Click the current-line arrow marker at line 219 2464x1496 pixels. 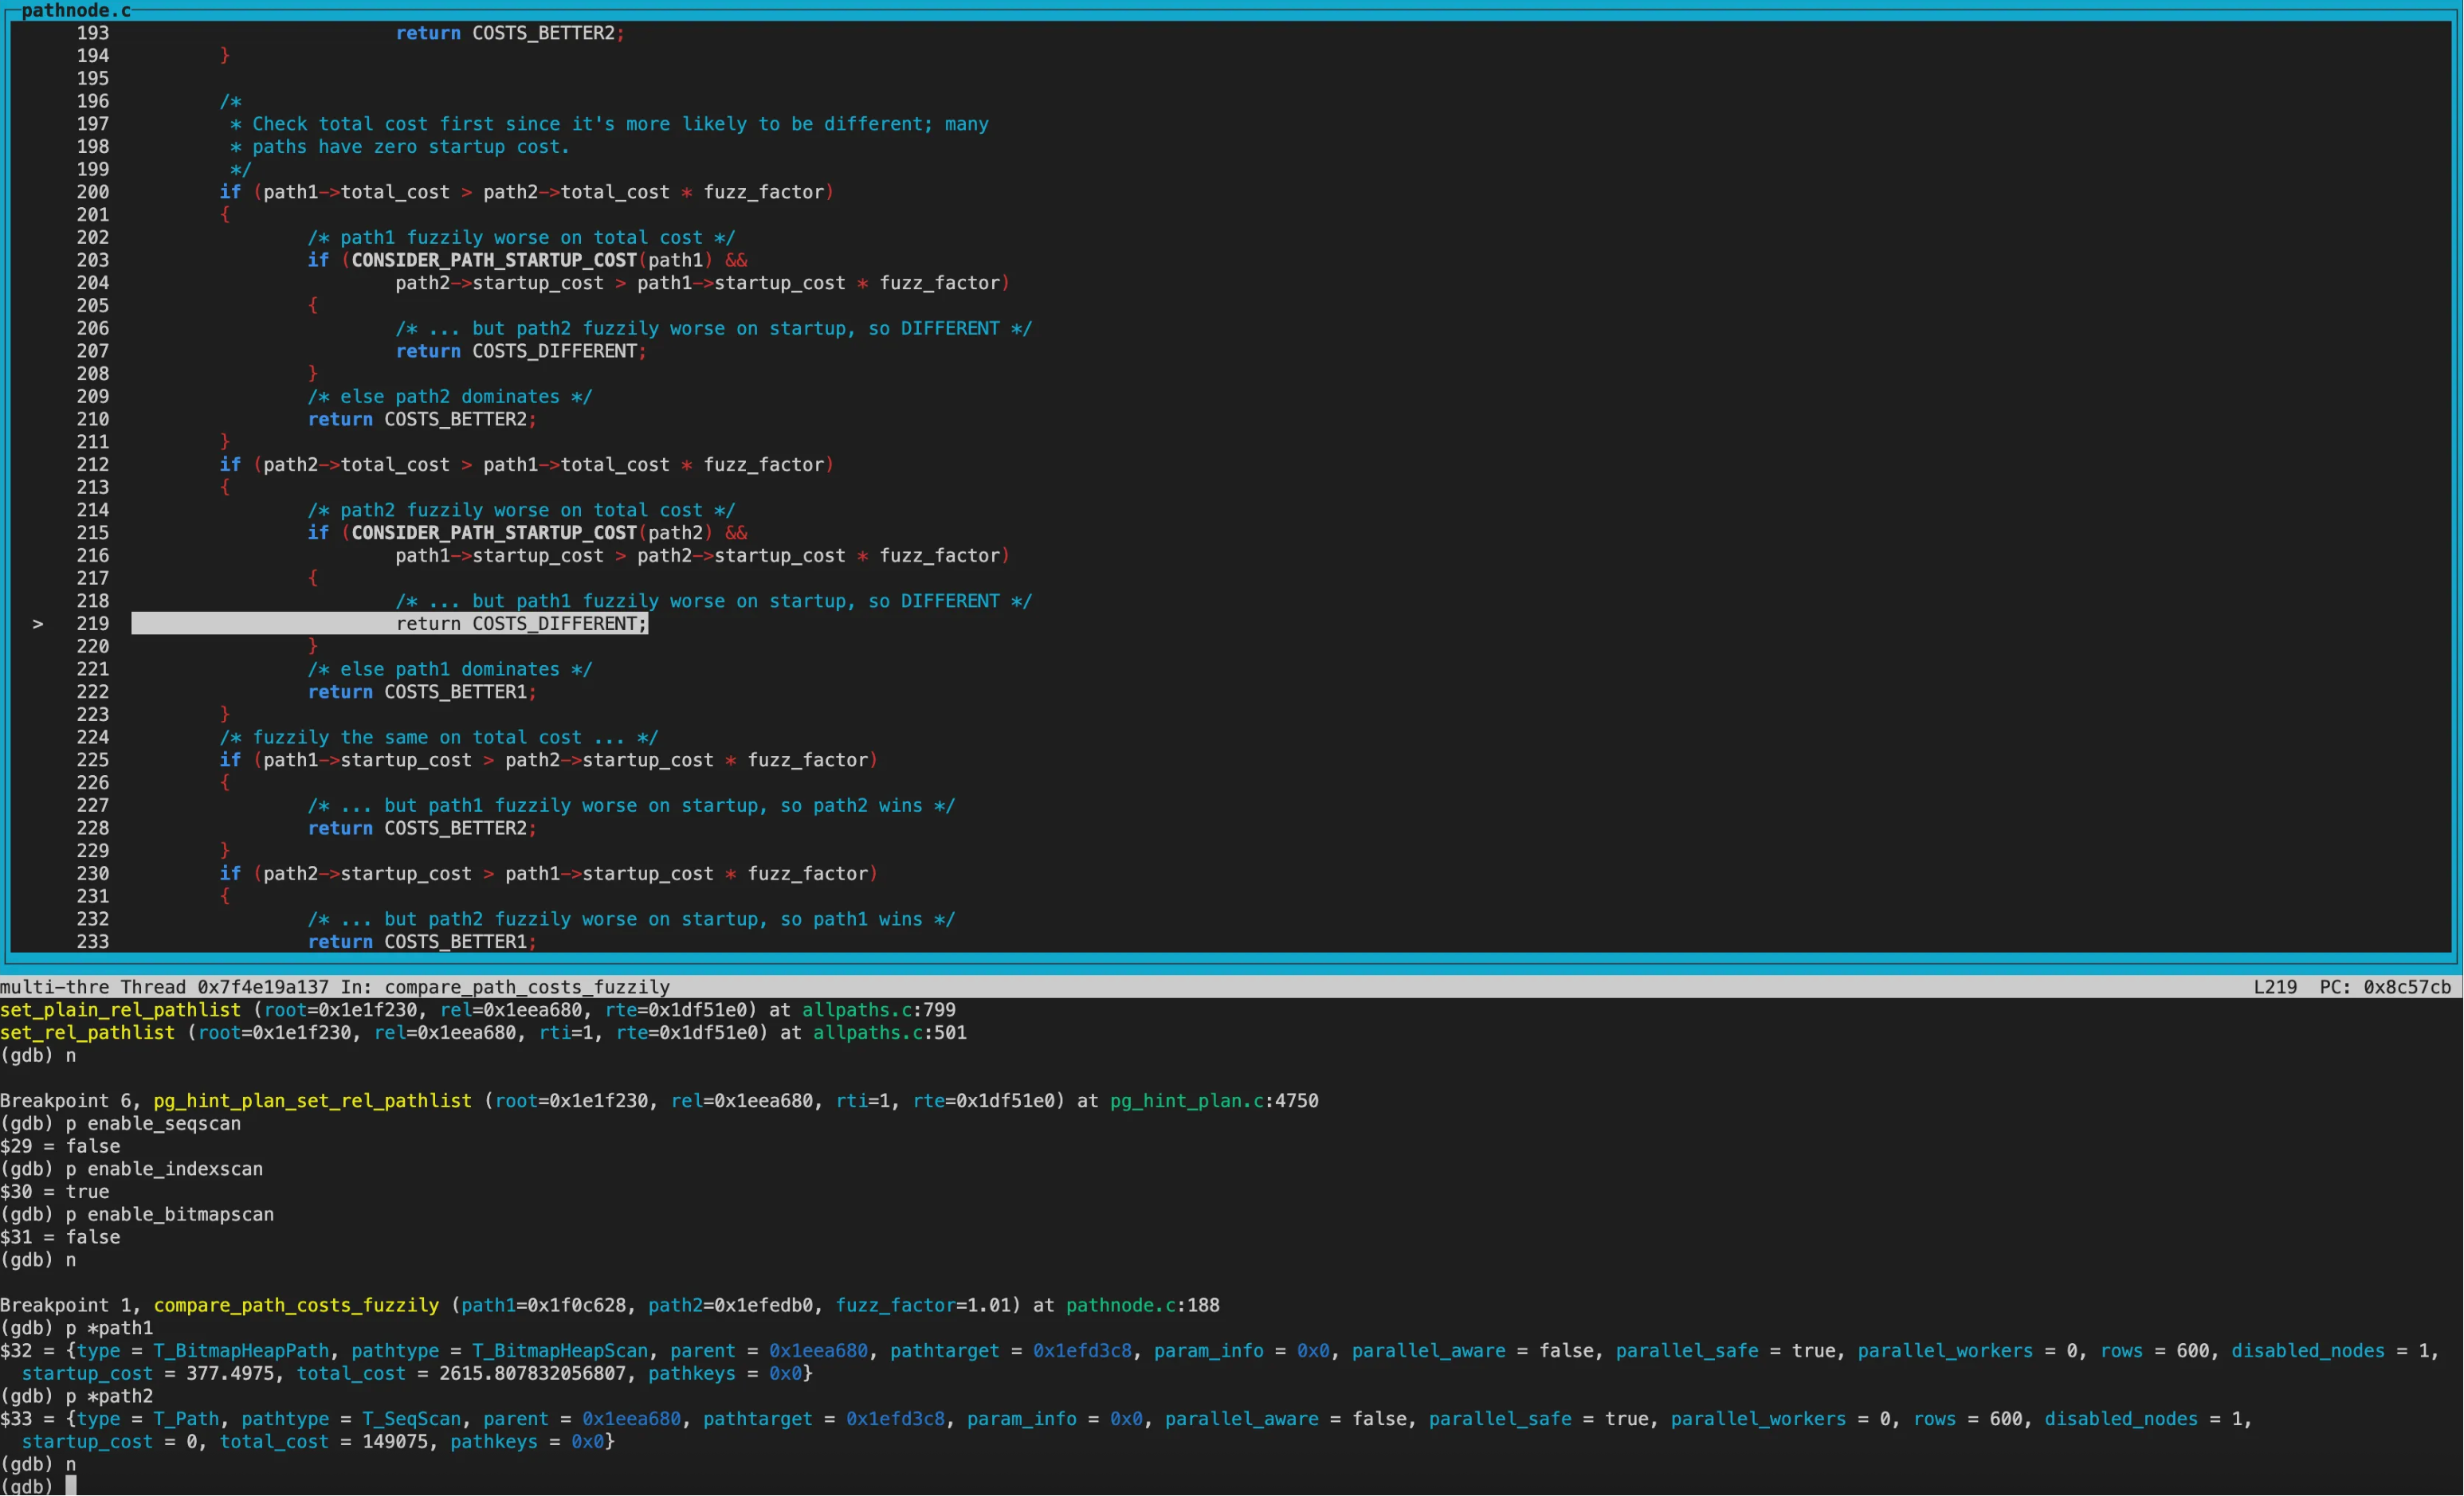[x=38, y=624]
